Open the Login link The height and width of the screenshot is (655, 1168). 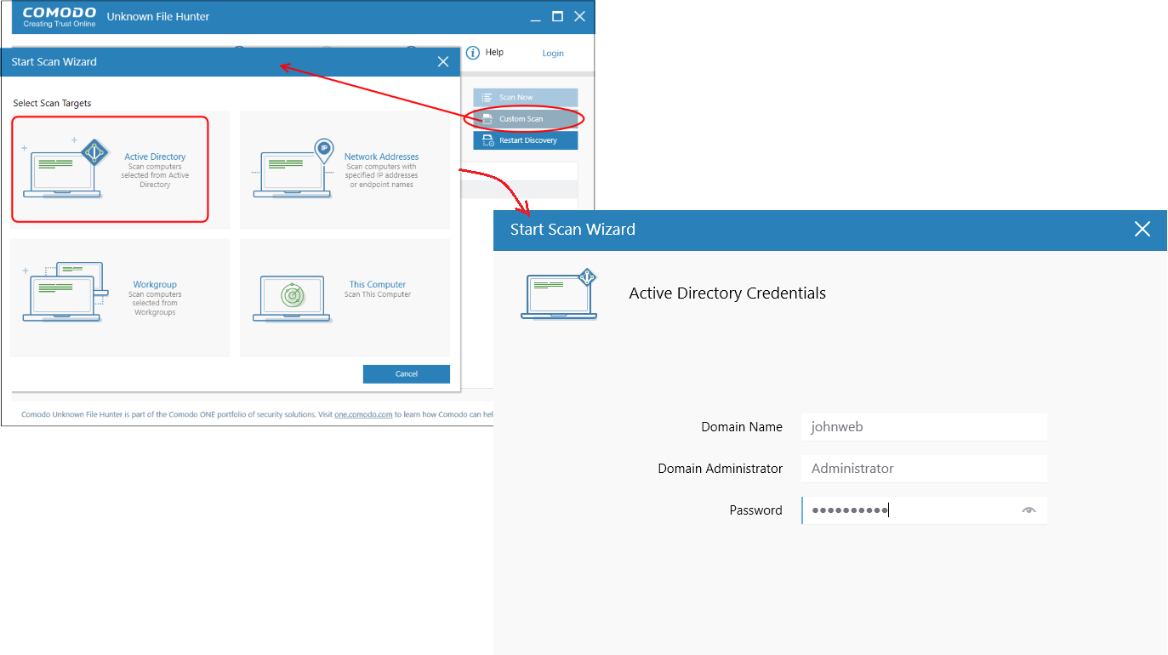(553, 54)
